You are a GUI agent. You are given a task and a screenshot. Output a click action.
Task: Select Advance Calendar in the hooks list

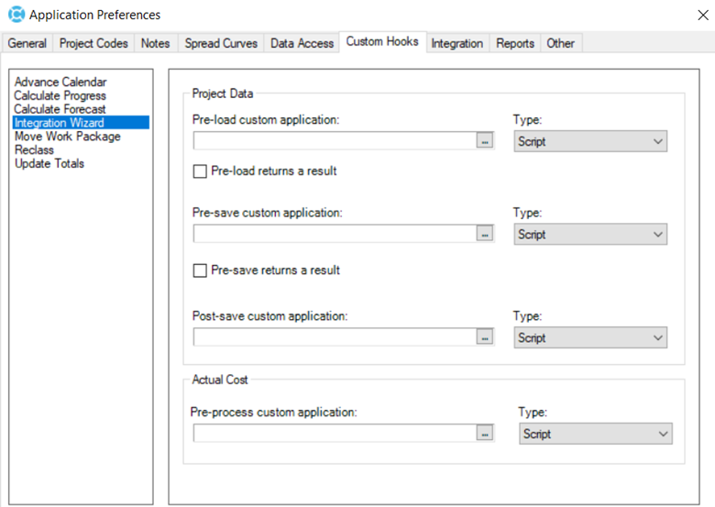[x=60, y=83]
